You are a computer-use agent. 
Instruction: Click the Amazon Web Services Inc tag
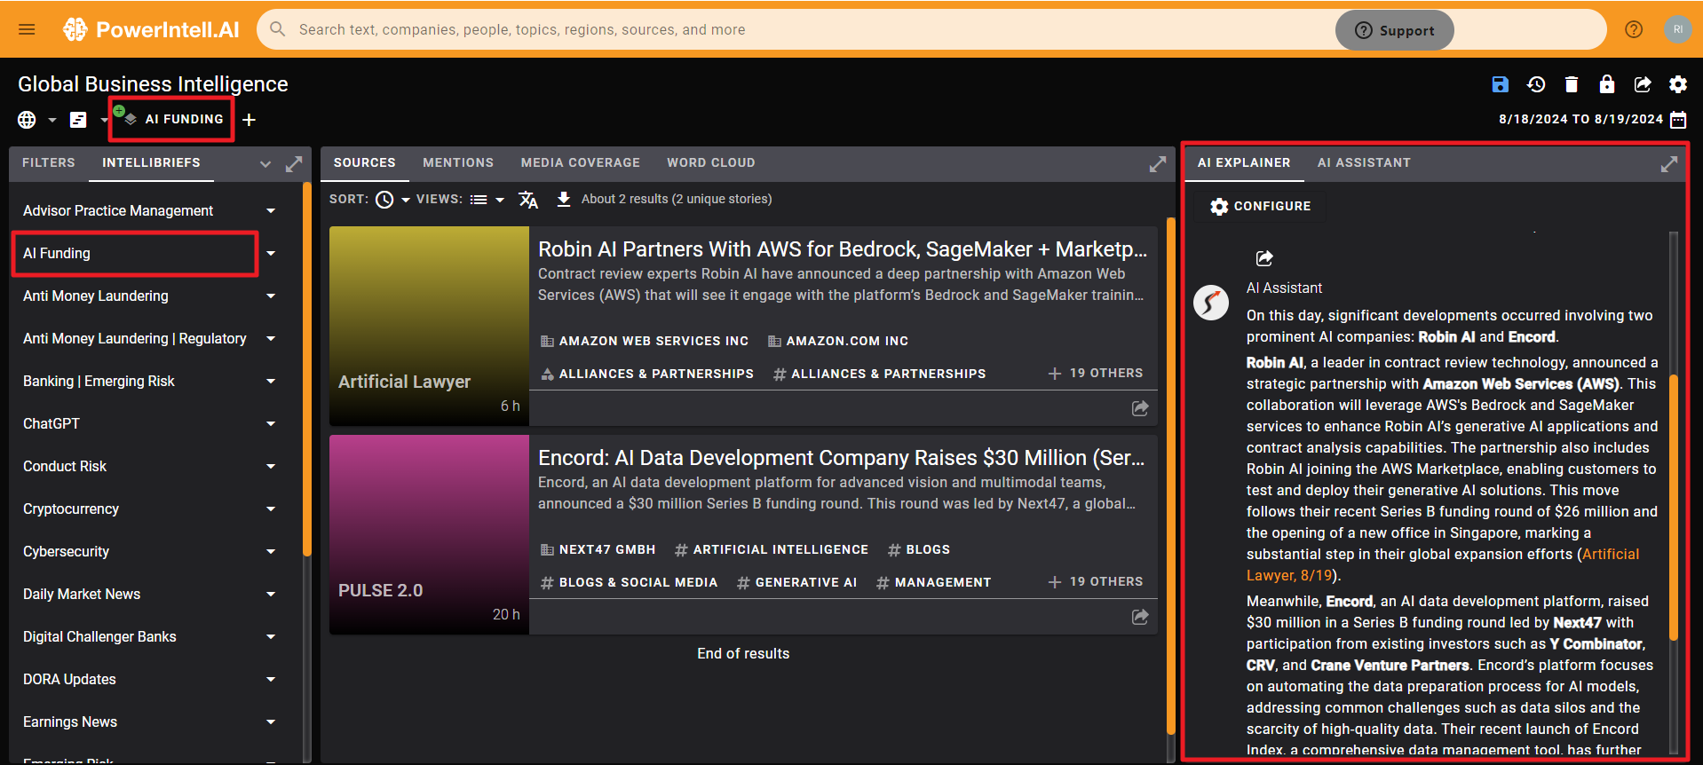[x=645, y=342]
